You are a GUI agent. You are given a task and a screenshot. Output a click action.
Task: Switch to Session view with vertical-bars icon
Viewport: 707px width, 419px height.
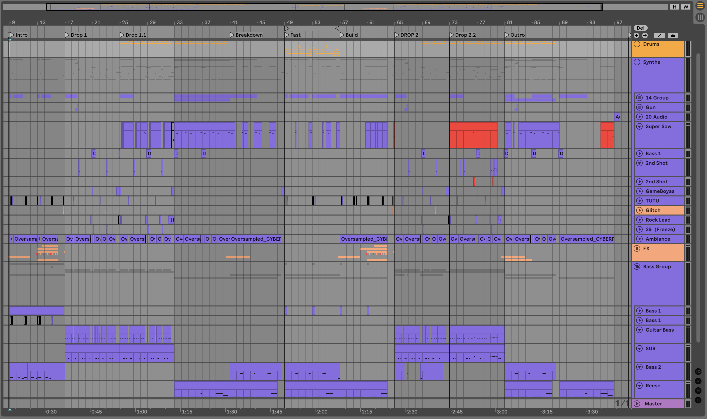pyautogui.click(x=700, y=18)
